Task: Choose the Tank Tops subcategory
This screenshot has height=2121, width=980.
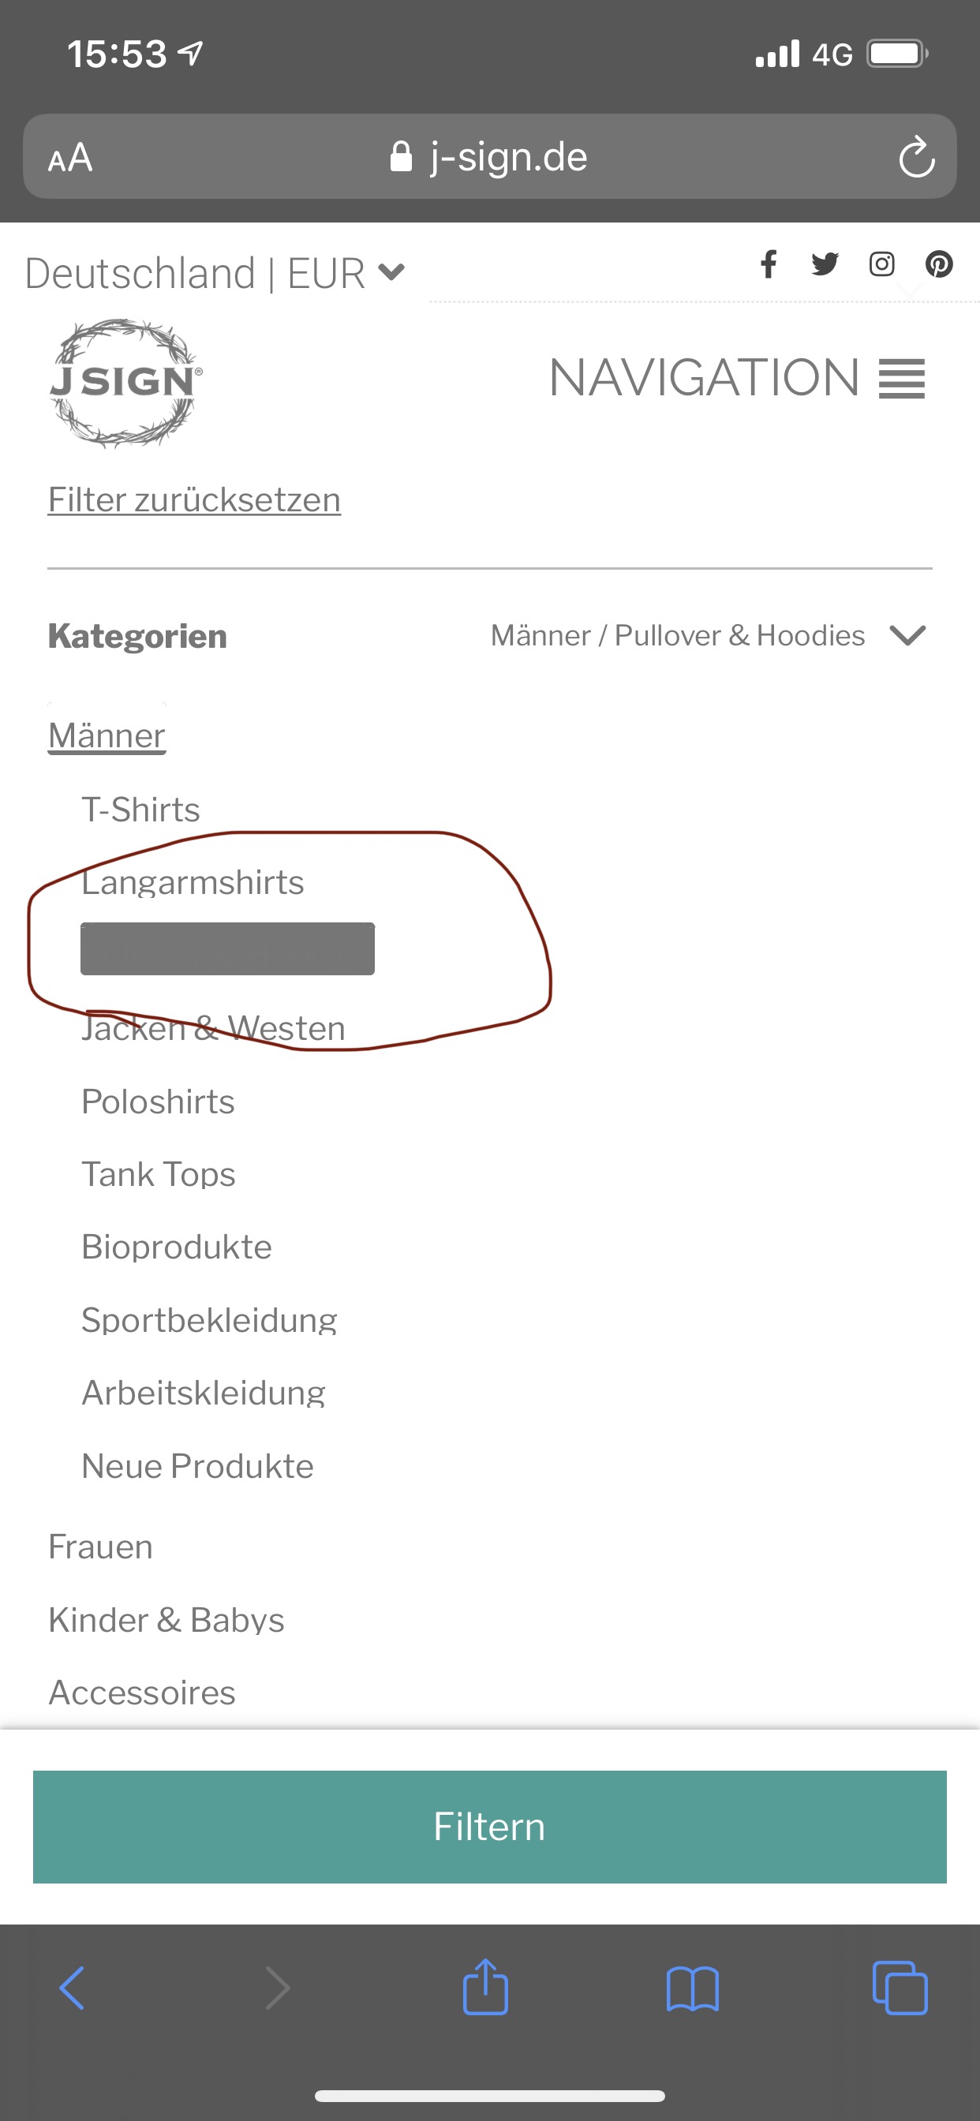Action: 158,1174
